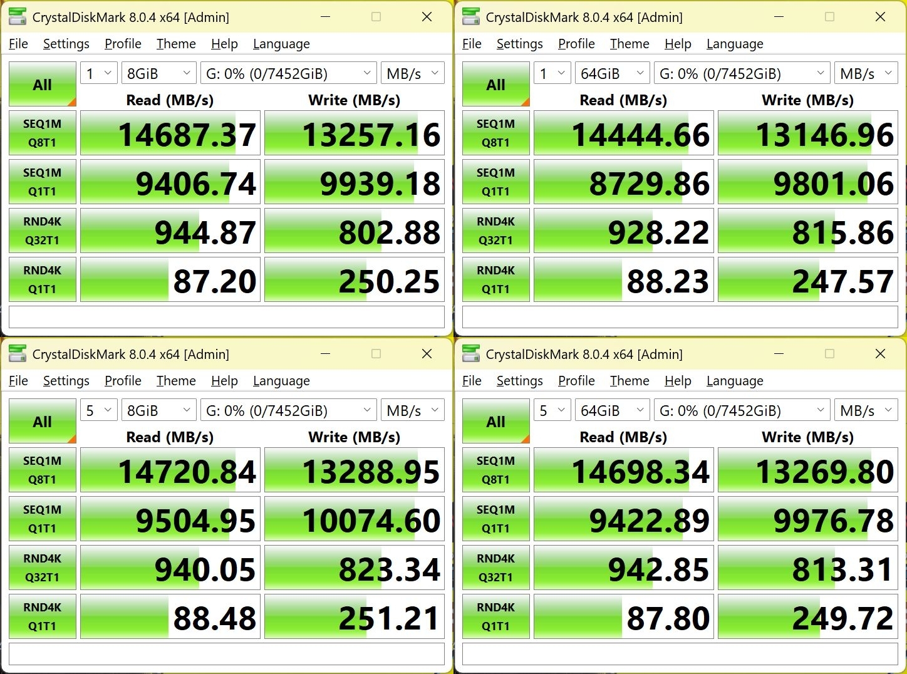Click CrystalDiskMark title icon in 1-run 8GiB window

[18, 17]
